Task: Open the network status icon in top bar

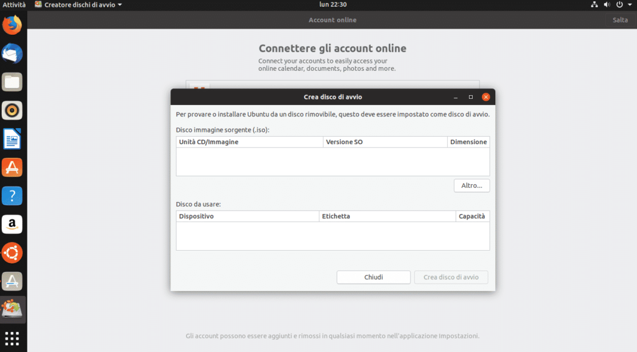Action: click(x=594, y=4)
